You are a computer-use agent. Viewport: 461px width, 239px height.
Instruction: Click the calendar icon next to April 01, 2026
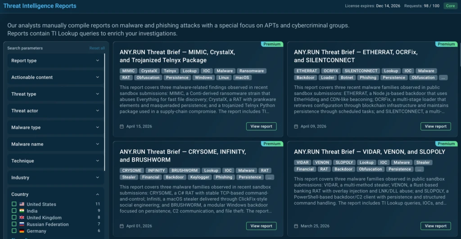coord(122,226)
